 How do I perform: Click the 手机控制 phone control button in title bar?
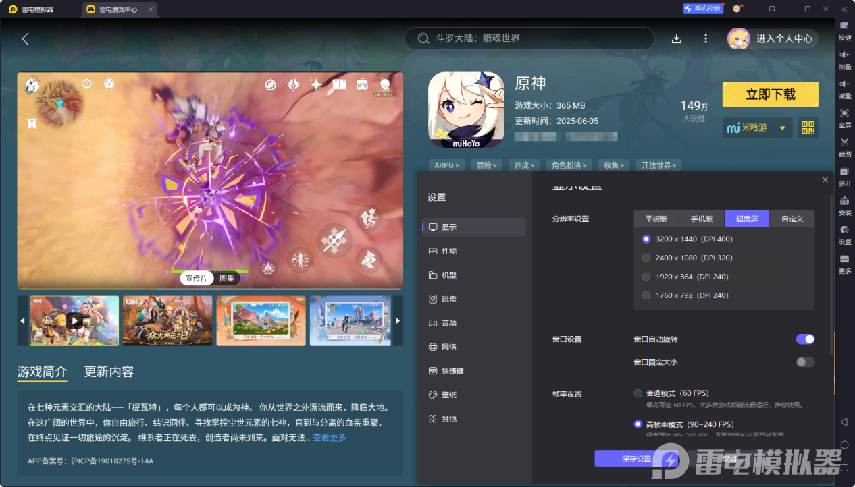point(703,9)
